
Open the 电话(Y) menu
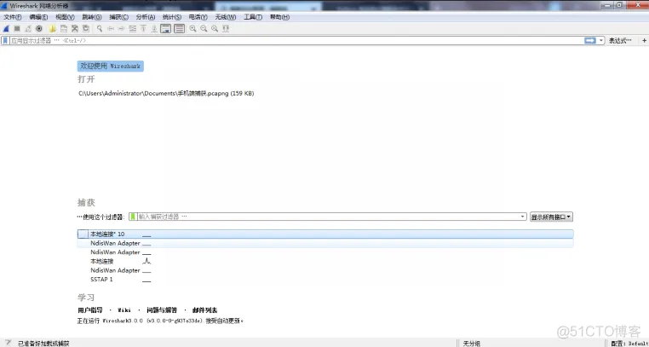point(198,17)
